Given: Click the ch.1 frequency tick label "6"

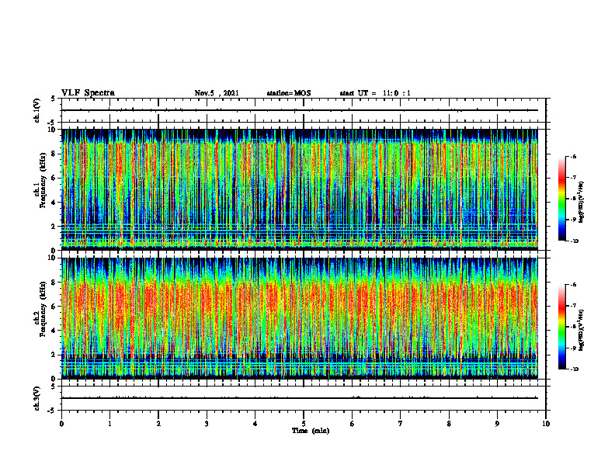Looking at the screenshot, I should [x=54, y=179].
